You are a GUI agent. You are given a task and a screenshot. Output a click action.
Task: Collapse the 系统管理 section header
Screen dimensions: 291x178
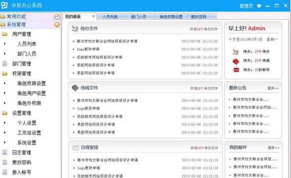pyautogui.click(x=30, y=25)
